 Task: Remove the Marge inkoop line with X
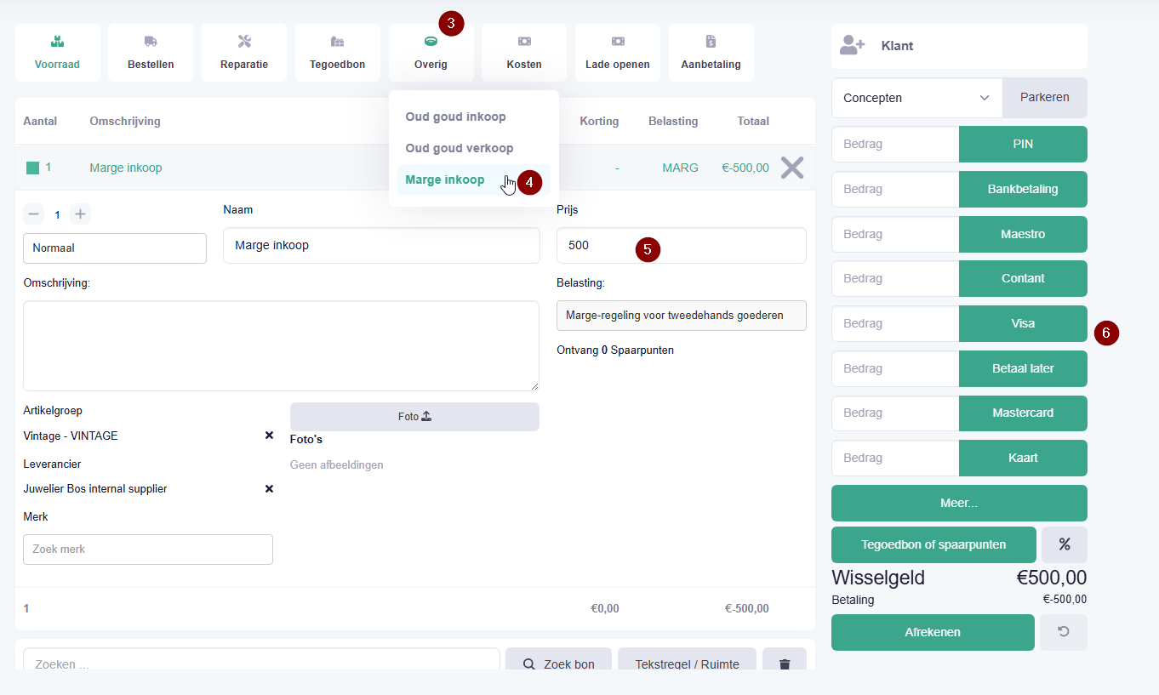coord(791,168)
